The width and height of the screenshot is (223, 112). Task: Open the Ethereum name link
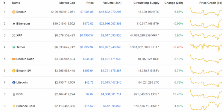23,24
